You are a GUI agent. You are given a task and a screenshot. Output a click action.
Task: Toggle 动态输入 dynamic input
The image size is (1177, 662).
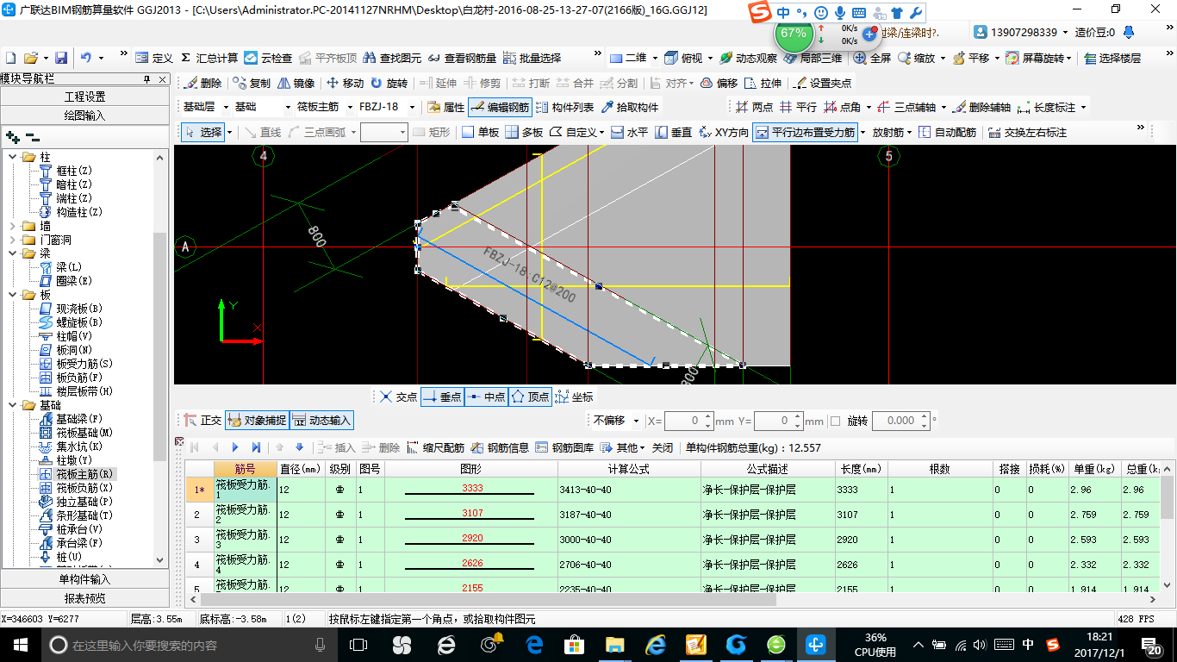[321, 420]
